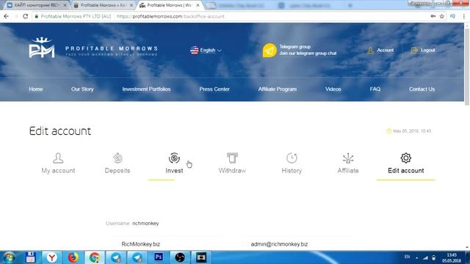The height and width of the screenshot is (264, 470).
Task: Click the EN language indicator in tray
Action: click(407, 257)
